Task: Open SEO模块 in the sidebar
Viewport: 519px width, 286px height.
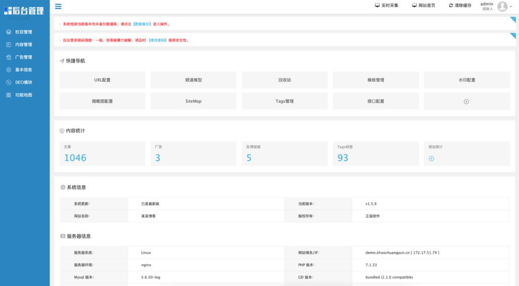Action: coord(23,83)
